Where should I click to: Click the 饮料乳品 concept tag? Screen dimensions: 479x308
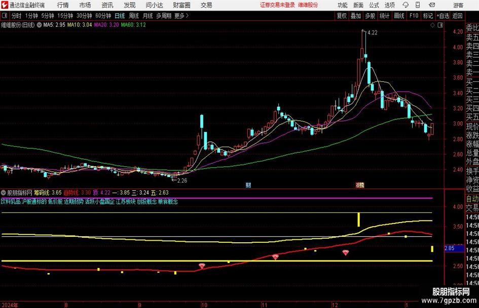[11, 202]
